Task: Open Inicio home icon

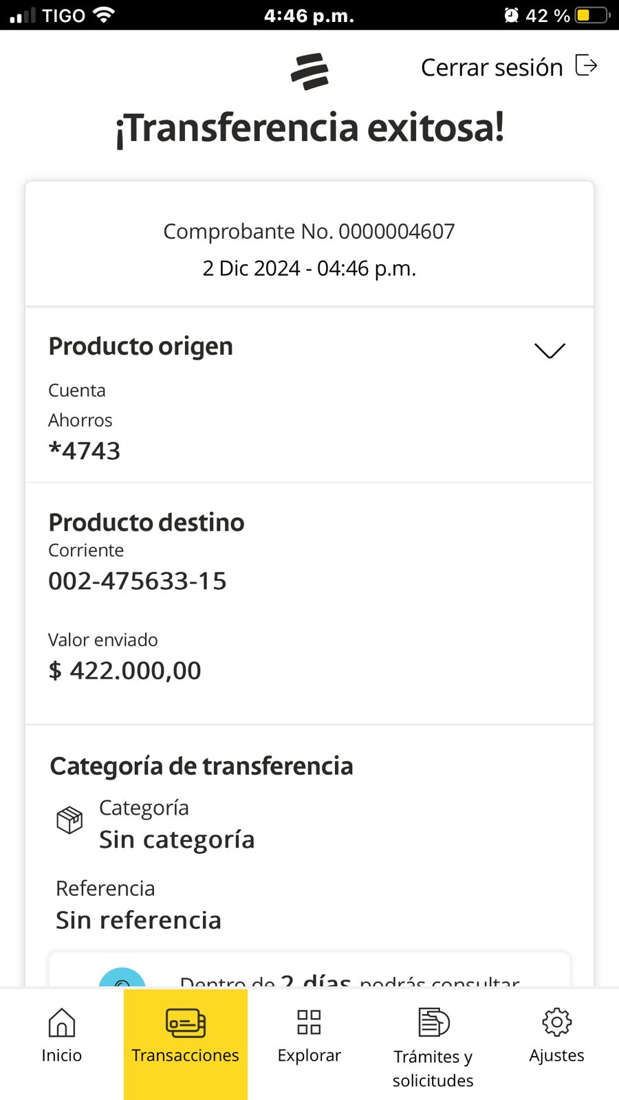Action: tap(62, 1023)
